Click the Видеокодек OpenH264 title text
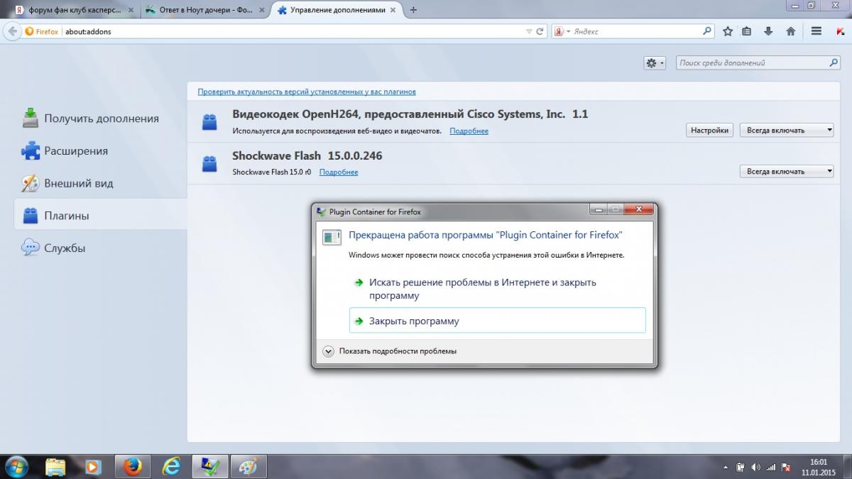Image resolution: width=852 pixels, height=479 pixels. (x=410, y=114)
